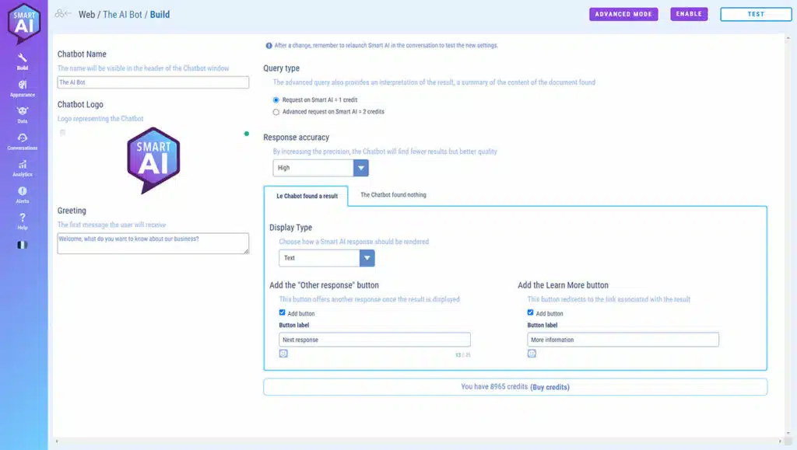The height and width of the screenshot is (450, 797).
Task: Open the Appearance settings icon
Action: 23,87
